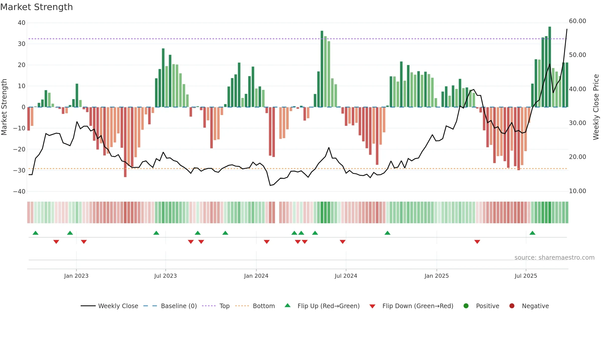Click the tallest green bar near 38 strength

550,67
